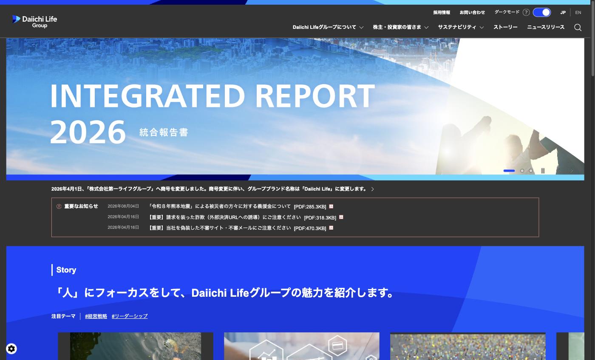595x360 pixels.
Task: Open the site search magnifier icon
Action: click(578, 27)
